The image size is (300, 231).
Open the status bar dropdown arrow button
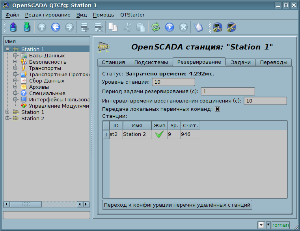click(261, 225)
